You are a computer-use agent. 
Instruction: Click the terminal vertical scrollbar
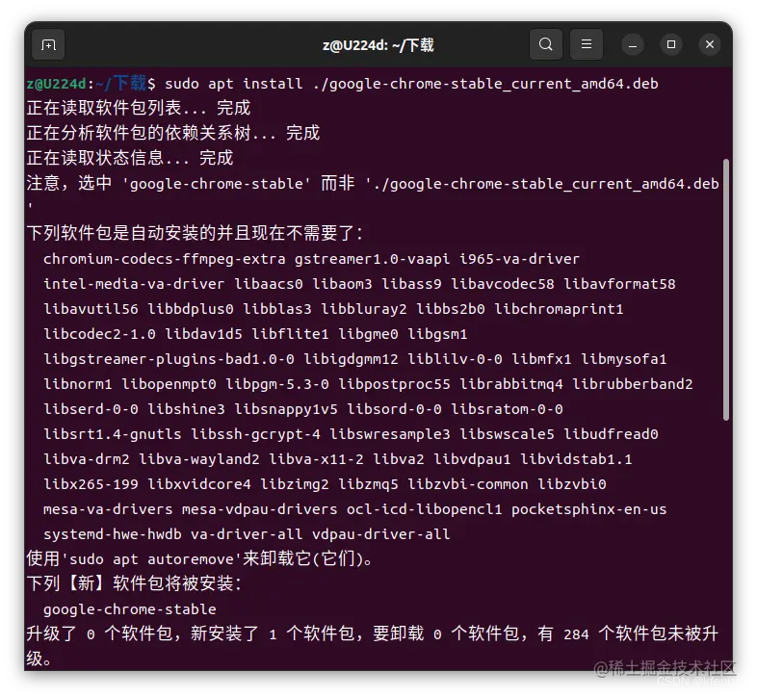726,290
